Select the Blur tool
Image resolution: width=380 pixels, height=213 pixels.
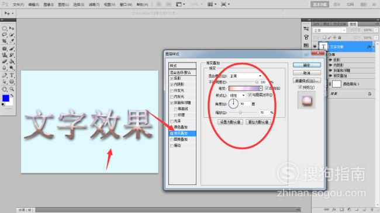point(4,68)
